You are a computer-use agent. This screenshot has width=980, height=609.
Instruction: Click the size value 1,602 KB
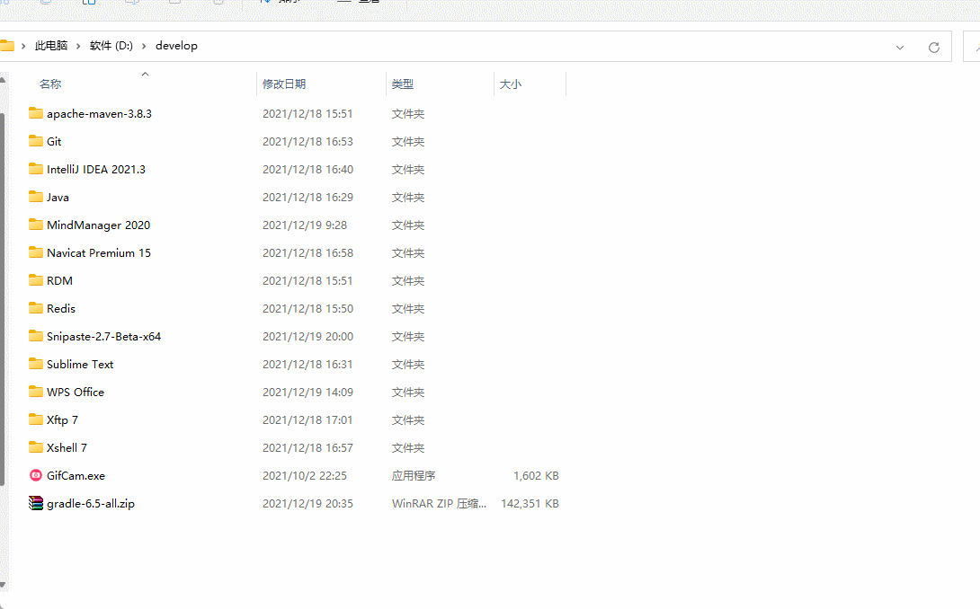(x=536, y=475)
